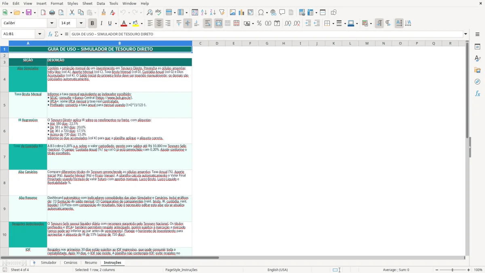Expand Name Box dropdown arrow
Viewport: 485px width, 273px height.
[x=40, y=34]
